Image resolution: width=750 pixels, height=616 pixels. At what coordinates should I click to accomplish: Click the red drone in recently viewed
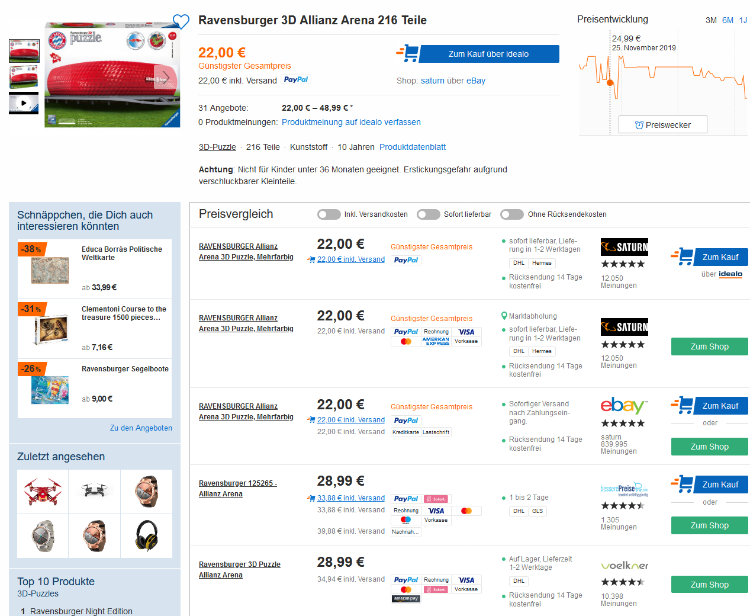point(43,491)
